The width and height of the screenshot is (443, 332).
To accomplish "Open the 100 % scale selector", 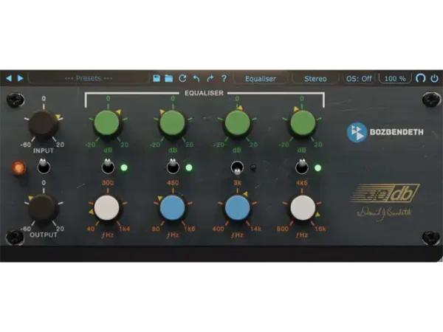I will tap(395, 78).
